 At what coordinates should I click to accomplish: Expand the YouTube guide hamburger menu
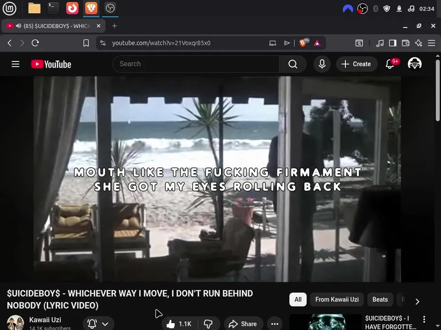(x=16, y=64)
